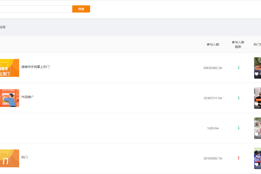Click green down trend arrow for 作品推广

click(238, 97)
